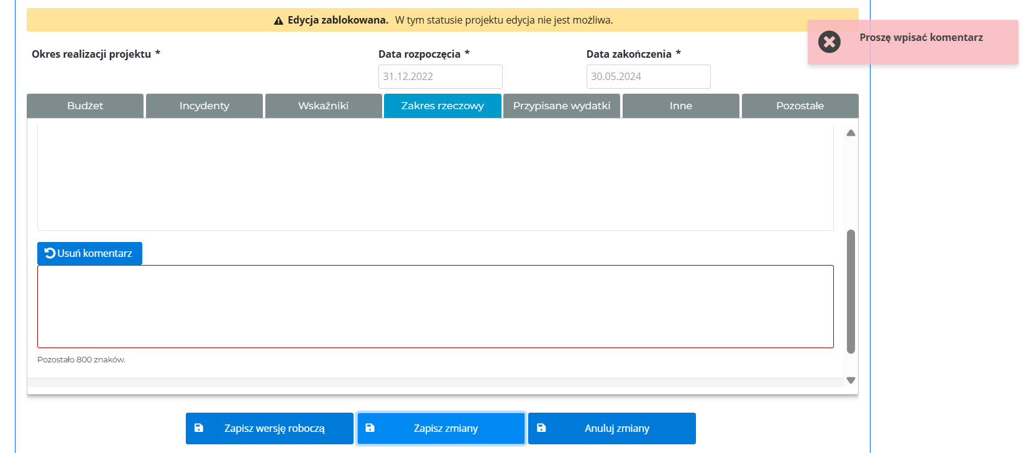Image resolution: width=1029 pixels, height=453 pixels.
Task: Click the vertical scrollbar thumb
Action: click(x=851, y=292)
